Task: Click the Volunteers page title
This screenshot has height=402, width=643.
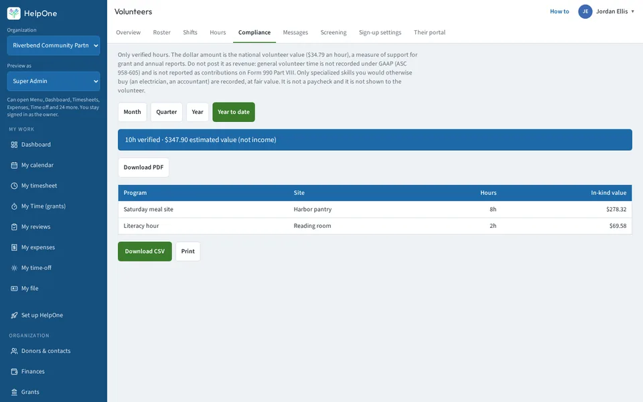Action: 133,12
